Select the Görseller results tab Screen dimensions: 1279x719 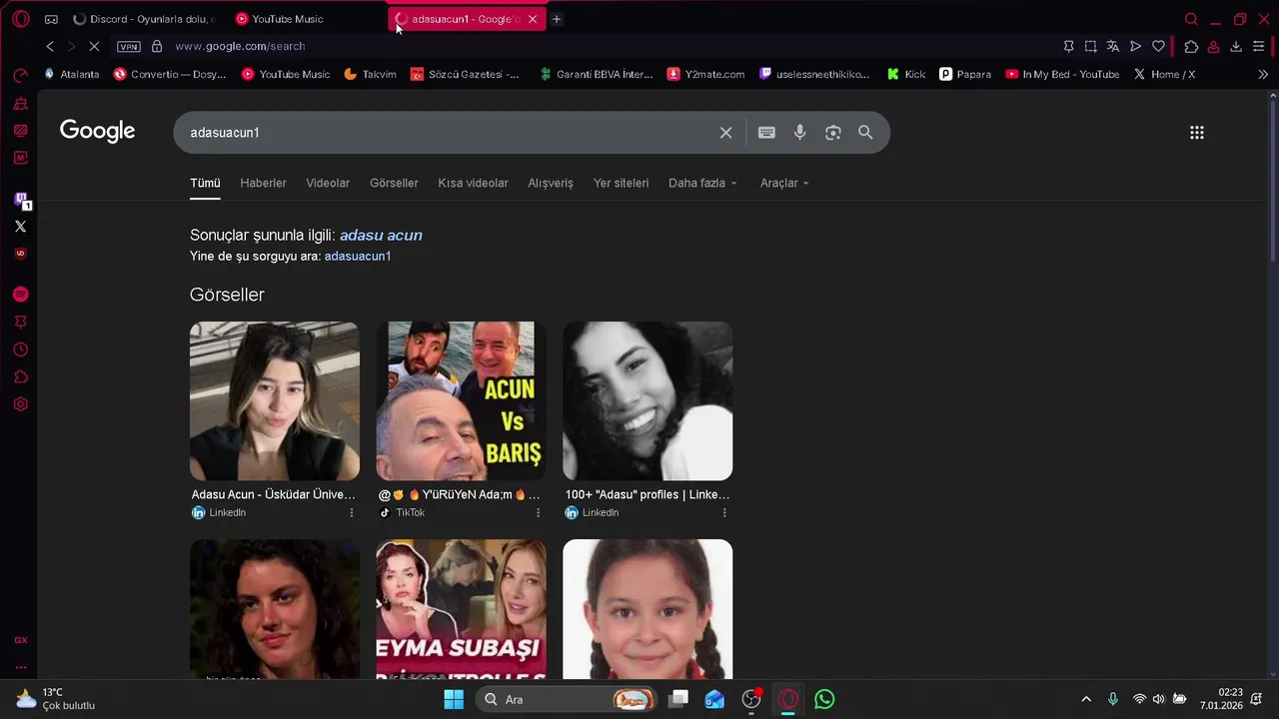click(x=394, y=183)
